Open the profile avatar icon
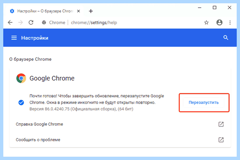 pyautogui.click(x=219, y=22)
